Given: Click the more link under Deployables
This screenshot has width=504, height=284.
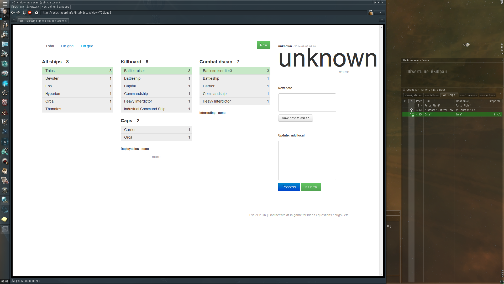Looking at the screenshot, I should [156, 157].
